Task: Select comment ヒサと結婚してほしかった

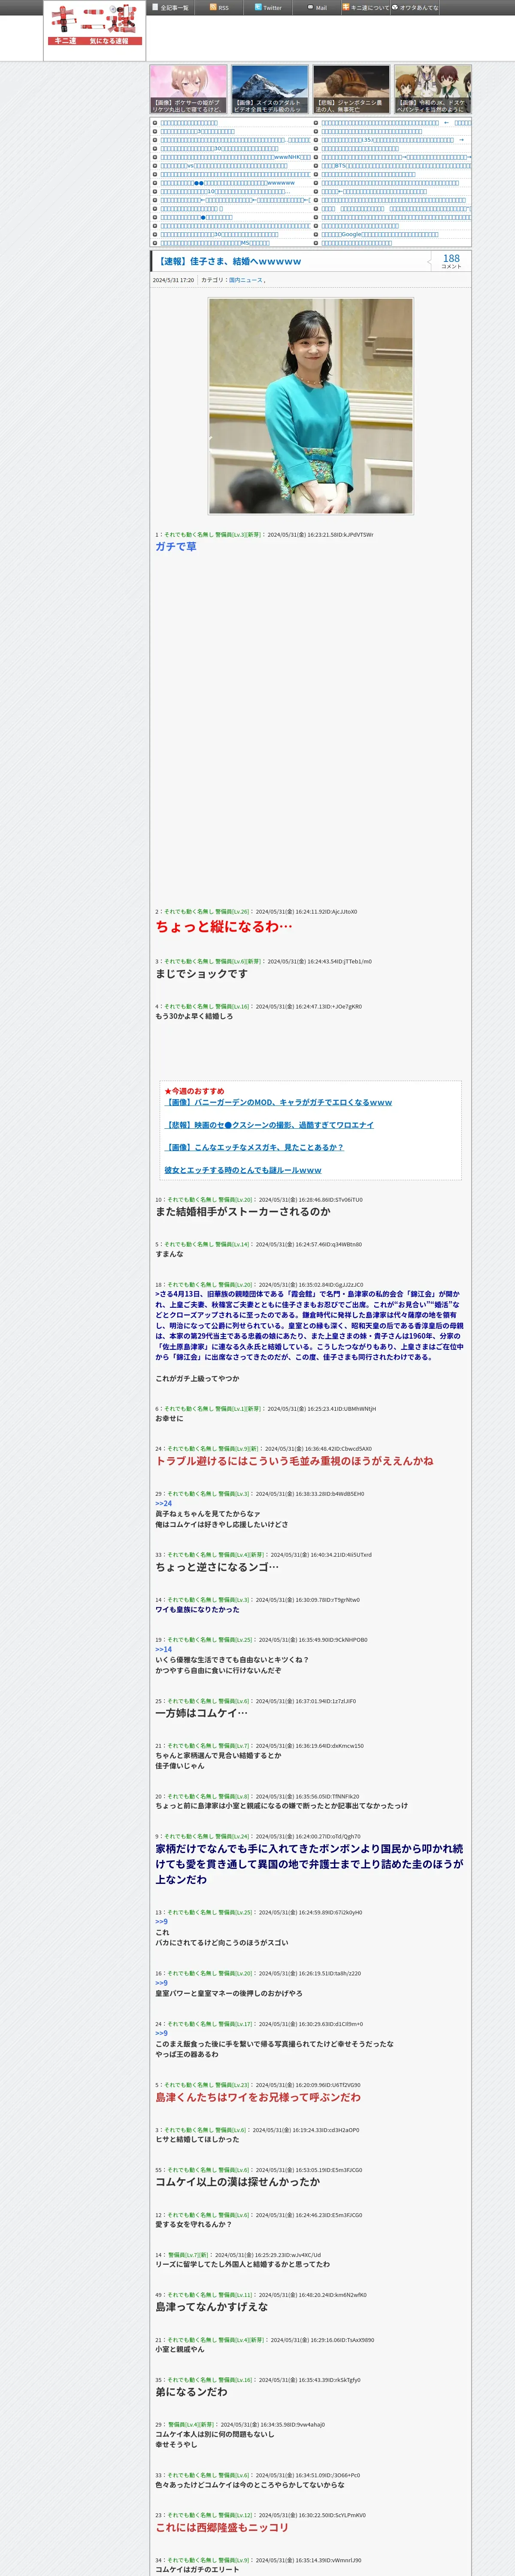Action: (197, 2139)
